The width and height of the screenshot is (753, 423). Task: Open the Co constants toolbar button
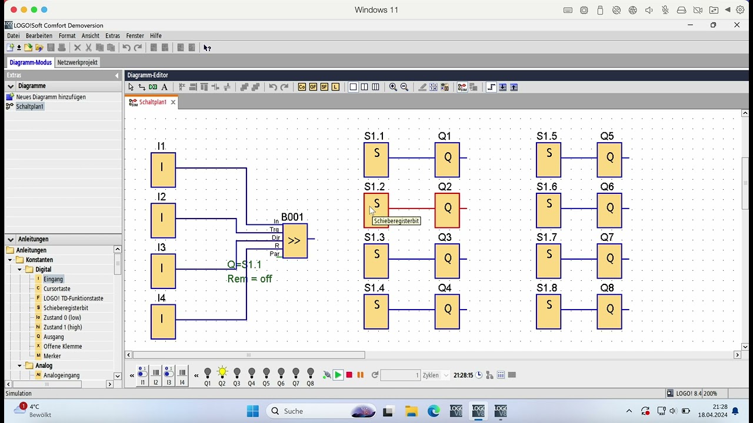302,87
